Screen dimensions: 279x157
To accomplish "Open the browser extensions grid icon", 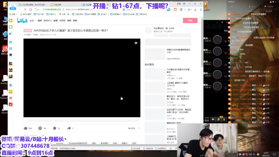I will point(181,10).
